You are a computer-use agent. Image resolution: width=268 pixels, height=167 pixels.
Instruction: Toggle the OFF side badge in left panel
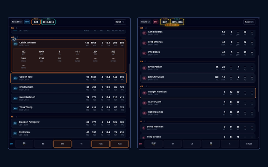[27, 22]
